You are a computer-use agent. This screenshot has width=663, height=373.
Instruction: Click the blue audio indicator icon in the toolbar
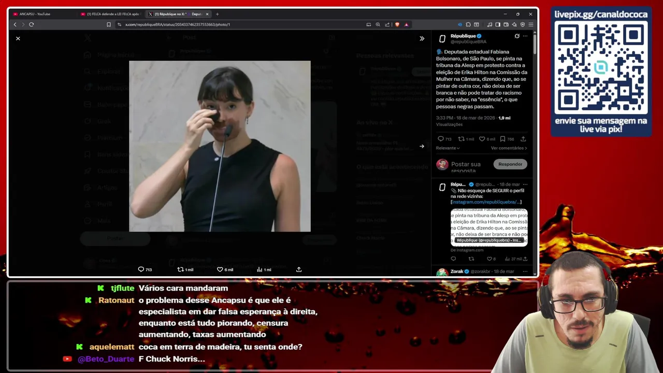click(x=459, y=24)
